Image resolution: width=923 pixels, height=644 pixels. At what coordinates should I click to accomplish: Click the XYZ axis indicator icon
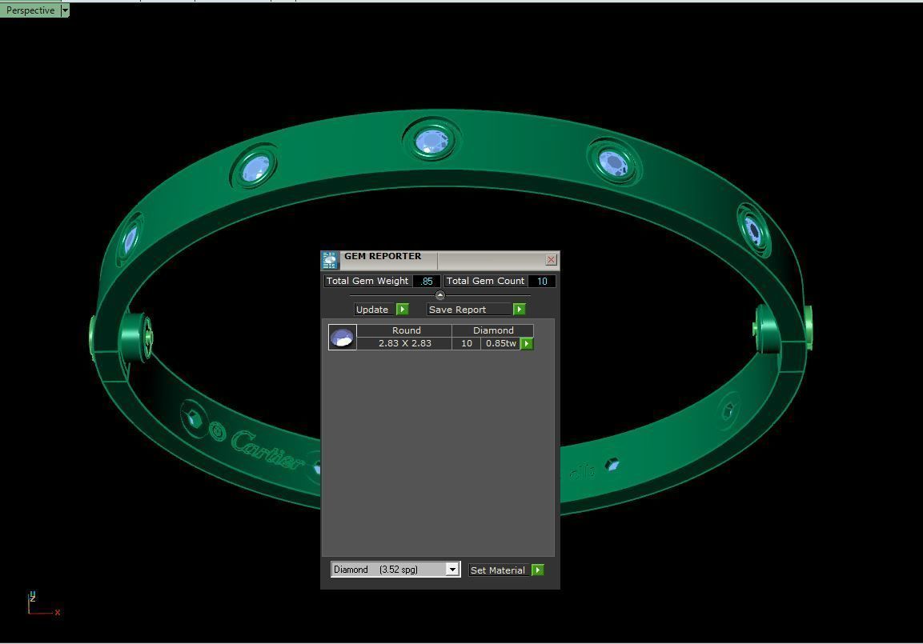tap(43, 604)
